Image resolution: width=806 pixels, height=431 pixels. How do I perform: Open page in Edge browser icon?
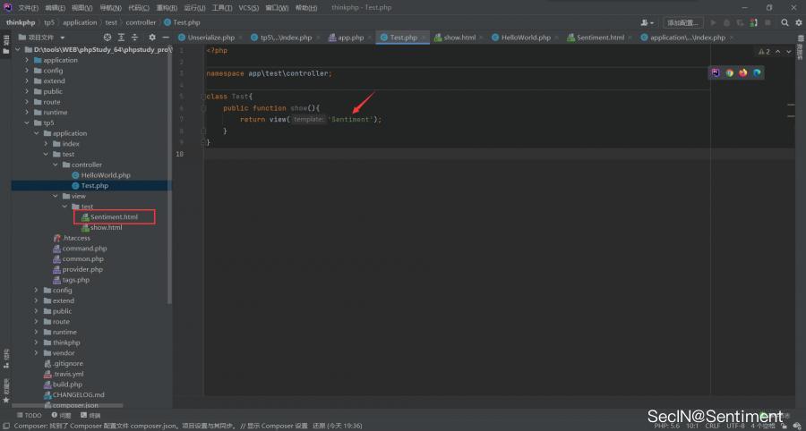point(756,72)
